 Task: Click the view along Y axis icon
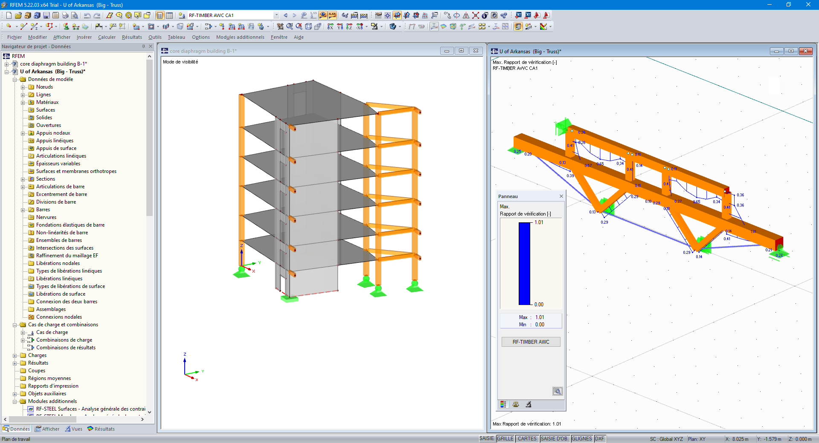click(340, 26)
